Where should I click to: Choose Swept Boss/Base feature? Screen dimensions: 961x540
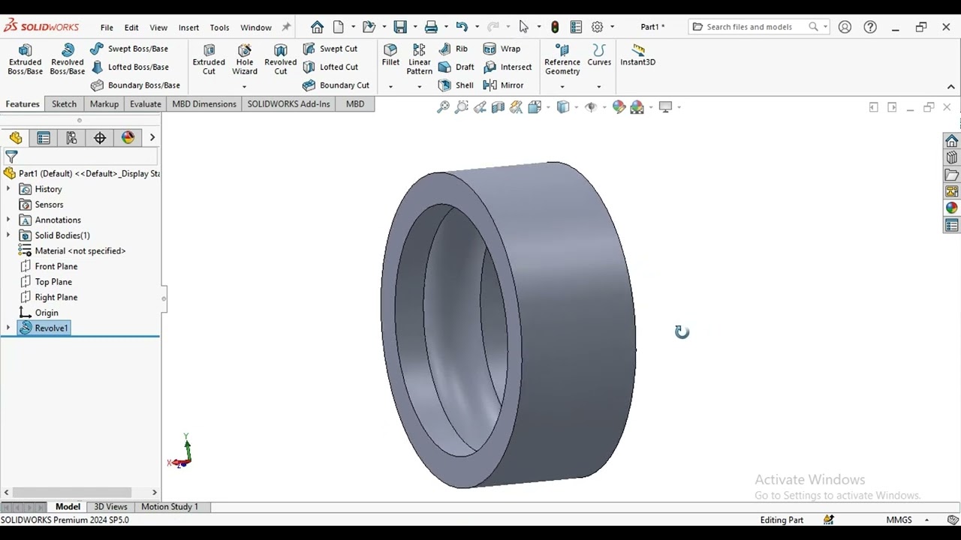coord(129,49)
